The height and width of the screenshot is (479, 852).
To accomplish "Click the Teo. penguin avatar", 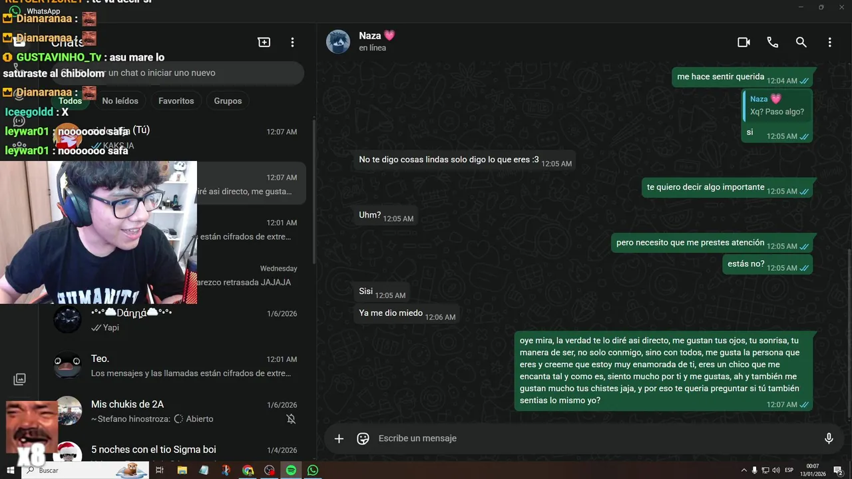I will point(67,365).
